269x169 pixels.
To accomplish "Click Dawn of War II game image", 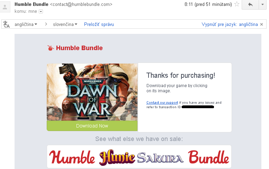I will click(92, 92).
